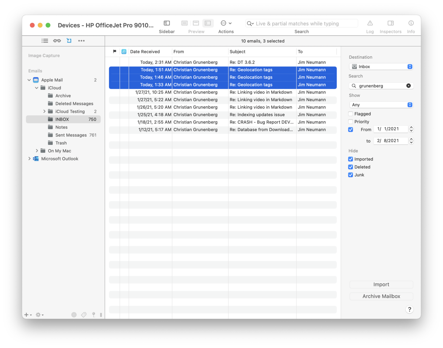Open the Show Any dropdown
Viewport: 443px width, 348px height.
click(x=381, y=105)
